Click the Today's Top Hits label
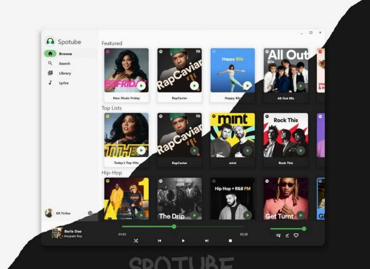Image resolution: width=370 pixels, height=269 pixels. (126, 163)
